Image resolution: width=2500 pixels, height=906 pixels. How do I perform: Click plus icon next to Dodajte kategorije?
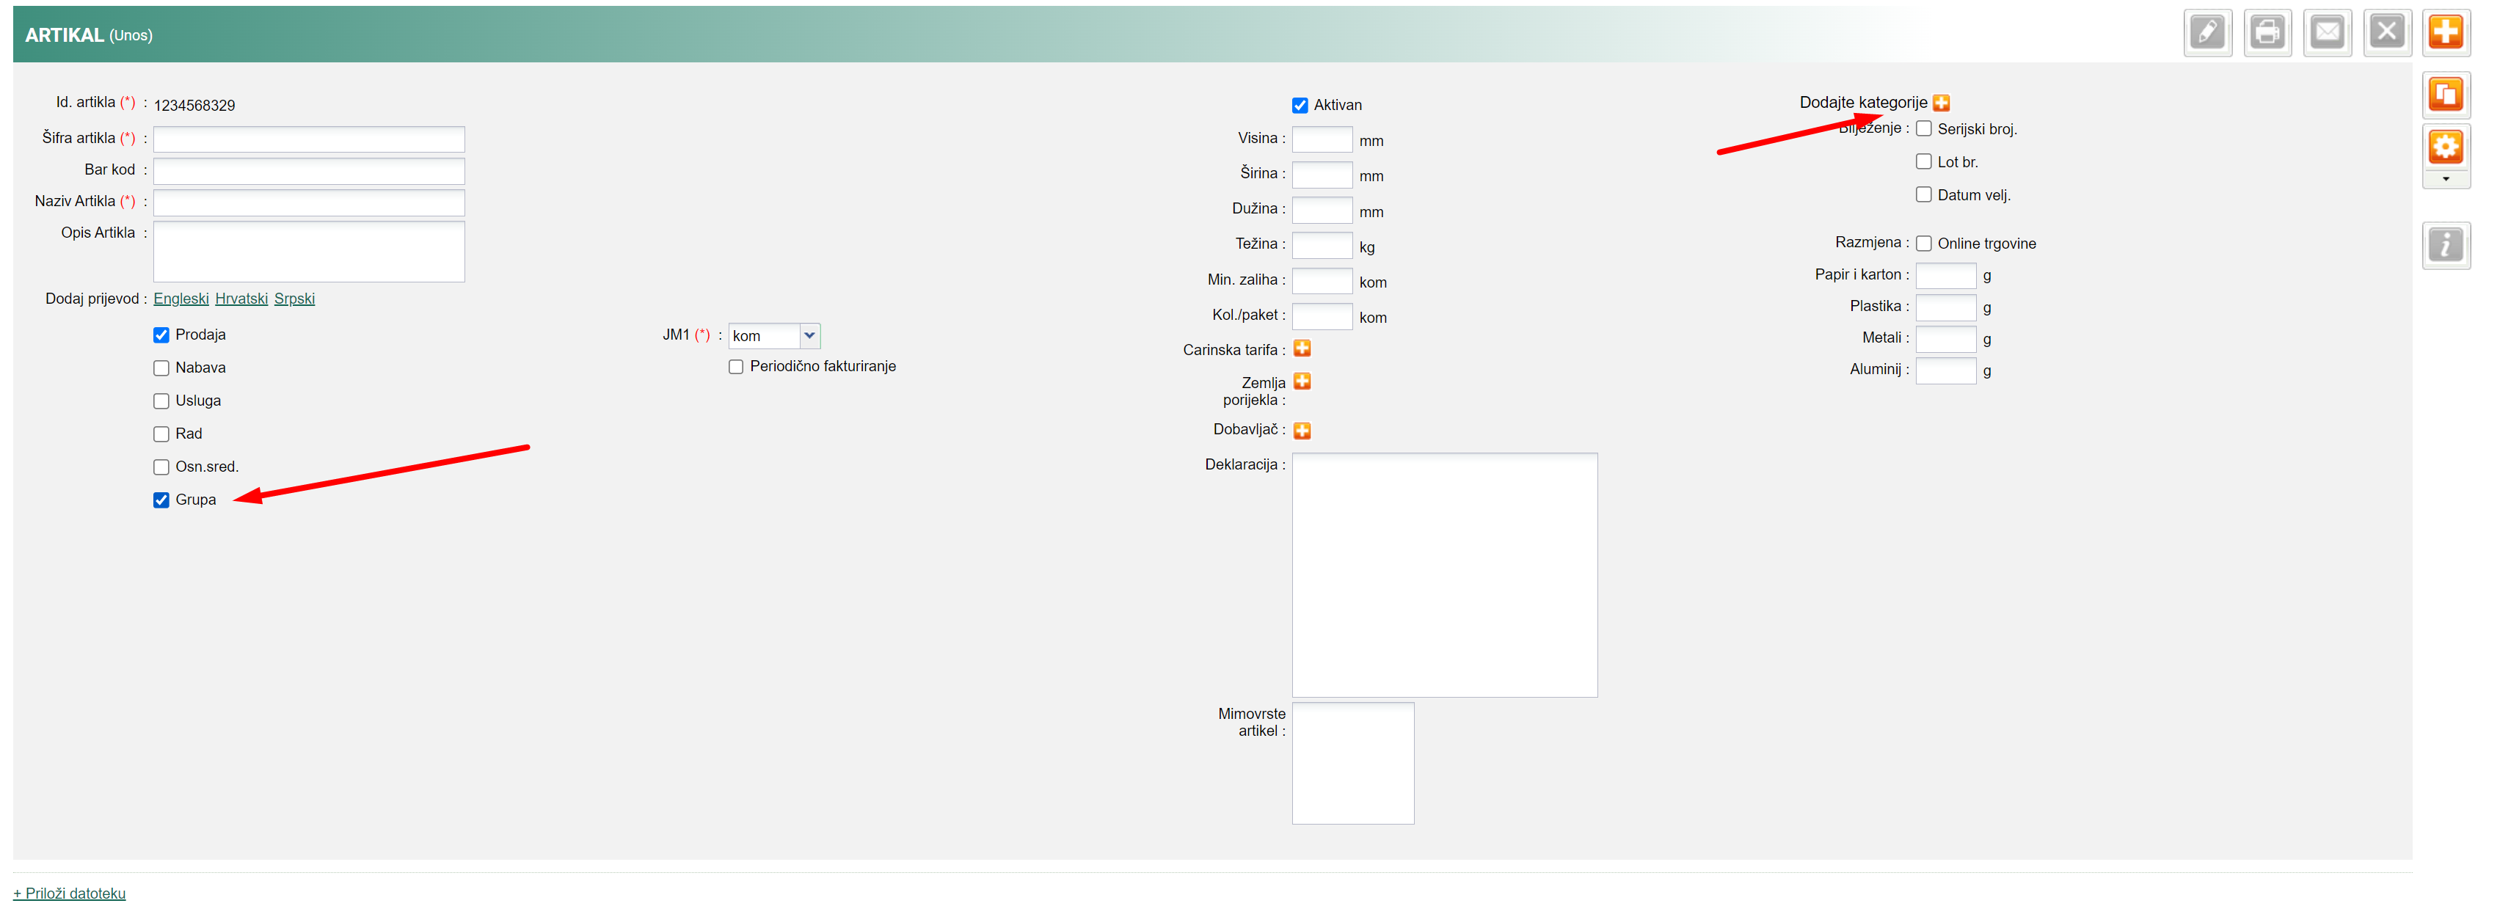click(1941, 103)
